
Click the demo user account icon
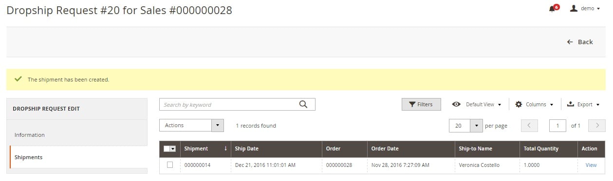pyautogui.click(x=574, y=8)
